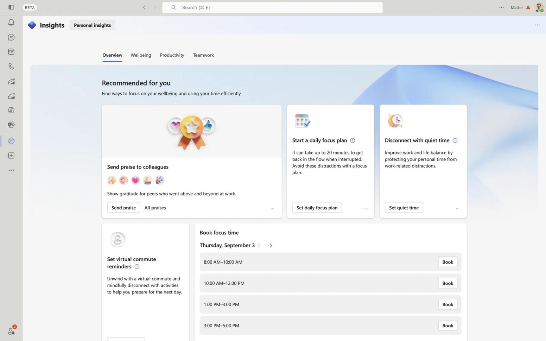Click Set daily focus plan
Image resolution: width=546 pixels, height=341 pixels.
[317, 208]
